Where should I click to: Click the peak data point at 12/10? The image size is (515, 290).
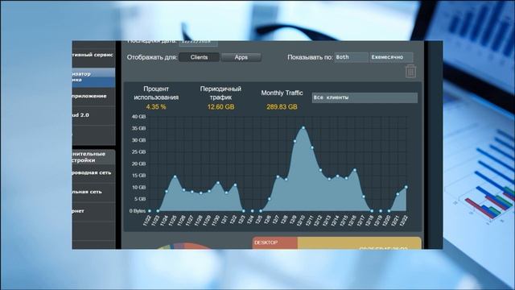(x=303, y=127)
